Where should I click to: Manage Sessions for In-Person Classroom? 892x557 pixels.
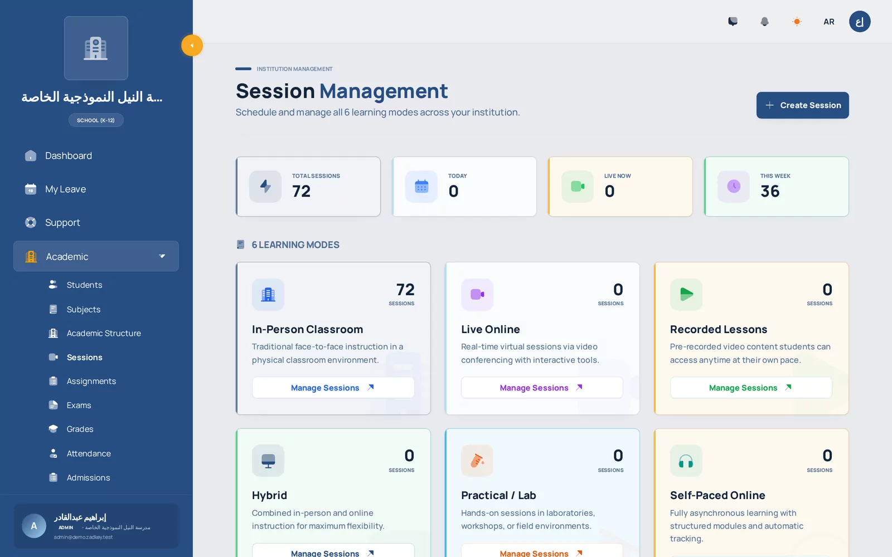coord(333,388)
